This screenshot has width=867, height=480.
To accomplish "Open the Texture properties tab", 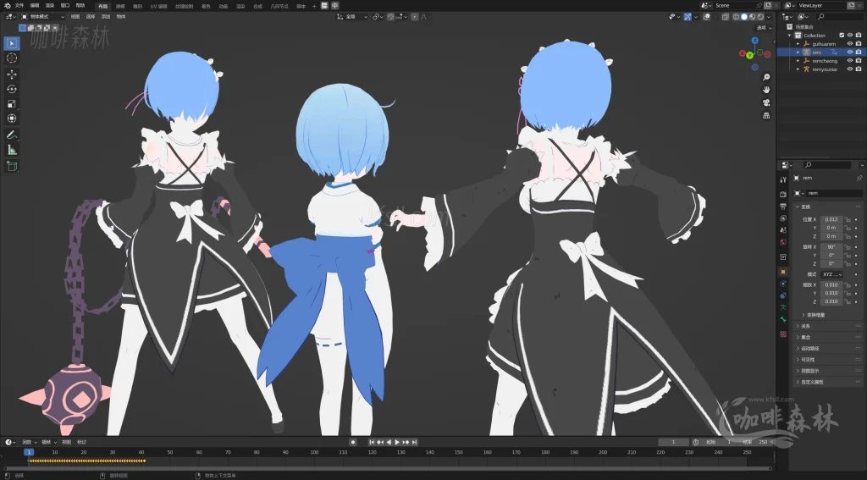I will click(783, 334).
